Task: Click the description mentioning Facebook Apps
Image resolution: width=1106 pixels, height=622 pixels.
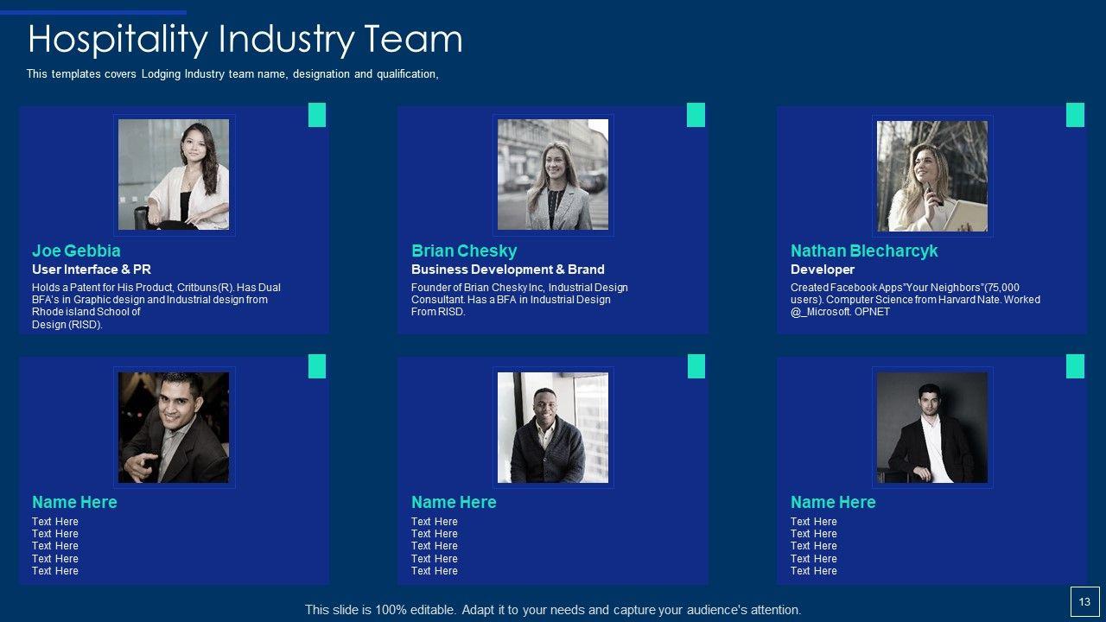Action: coord(915,300)
